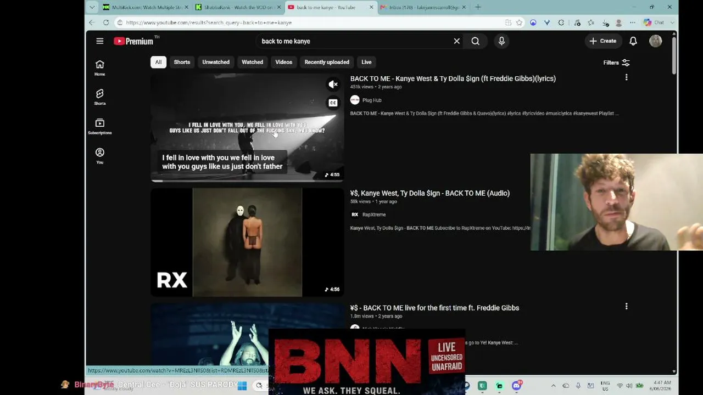Select the Videos filter chip
The image size is (703, 395).
tap(283, 62)
